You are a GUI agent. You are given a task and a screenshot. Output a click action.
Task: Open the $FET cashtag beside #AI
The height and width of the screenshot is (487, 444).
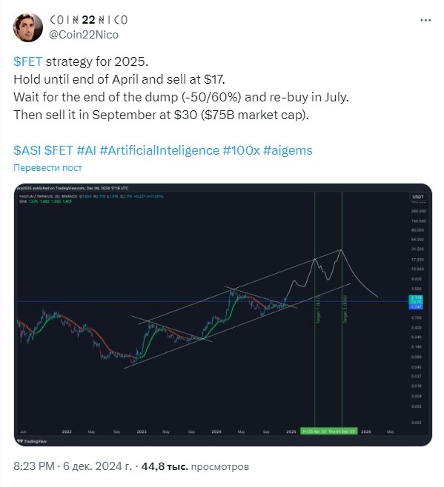point(59,151)
